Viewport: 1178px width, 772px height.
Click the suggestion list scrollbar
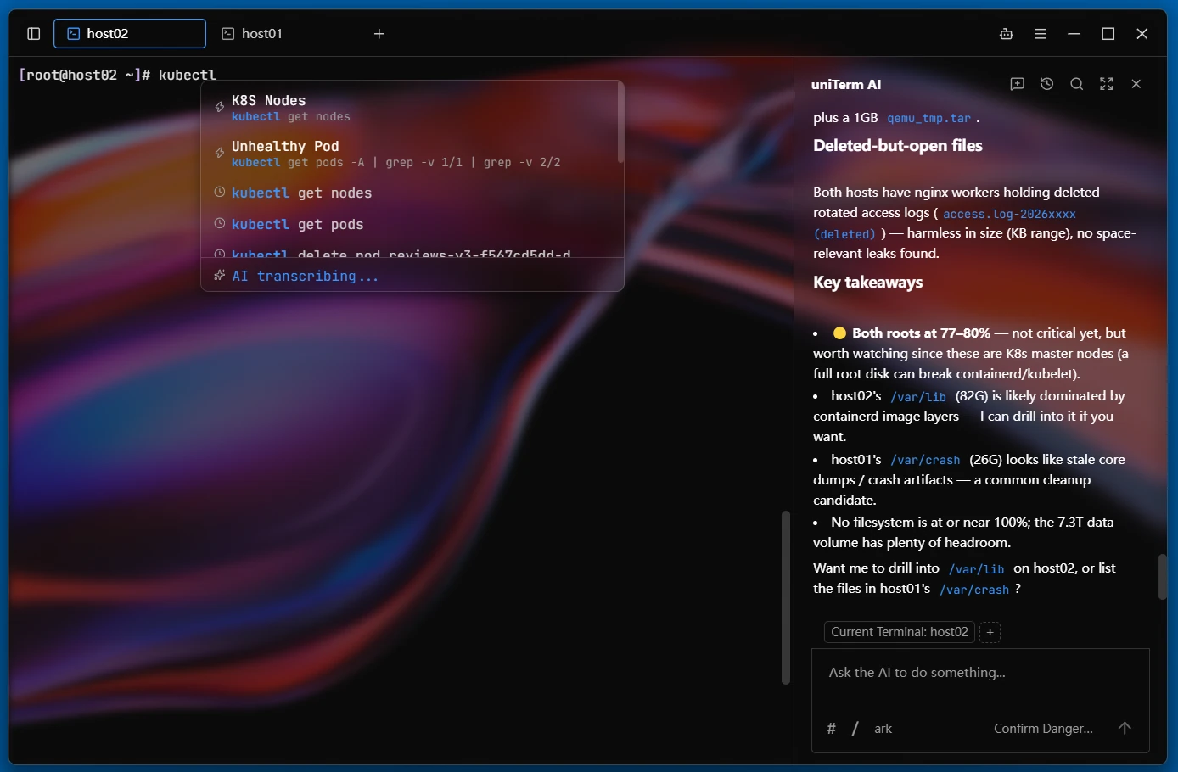(620, 124)
